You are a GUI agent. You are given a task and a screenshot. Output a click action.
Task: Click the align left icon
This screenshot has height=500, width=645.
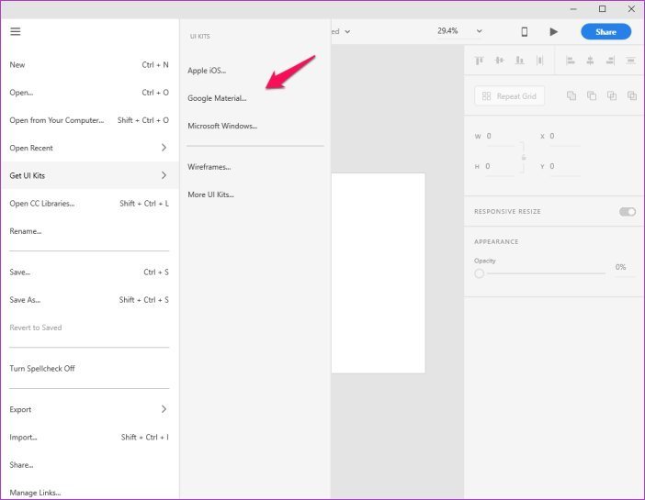click(571, 61)
